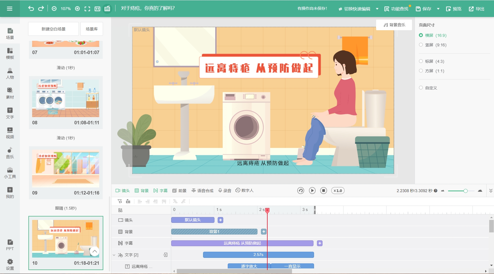This screenshot has height=274, width=494.
Task: Open 小工具 widgets panel
Action: 10,173
